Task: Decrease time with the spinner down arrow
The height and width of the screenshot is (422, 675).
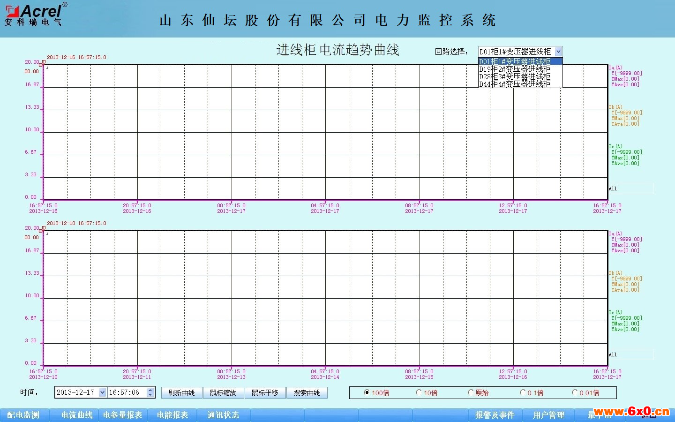Action: coord(150,395)
